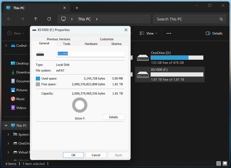Click the Search This PC box
The height and width of the screenshot is (168, 231).
189,19
